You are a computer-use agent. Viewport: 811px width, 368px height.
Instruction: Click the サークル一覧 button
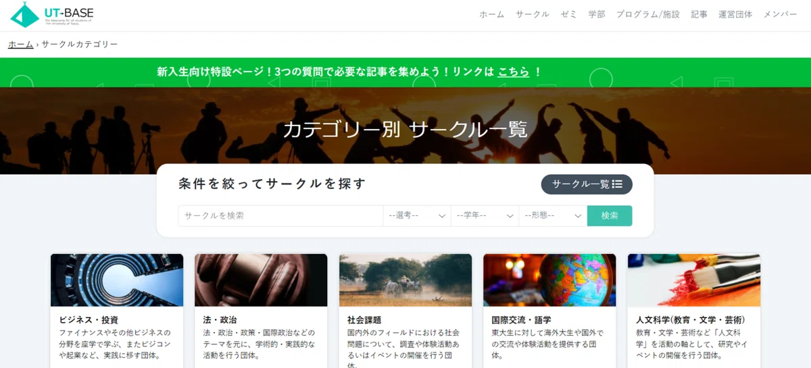pyautogui.click(x=587, y=184)
